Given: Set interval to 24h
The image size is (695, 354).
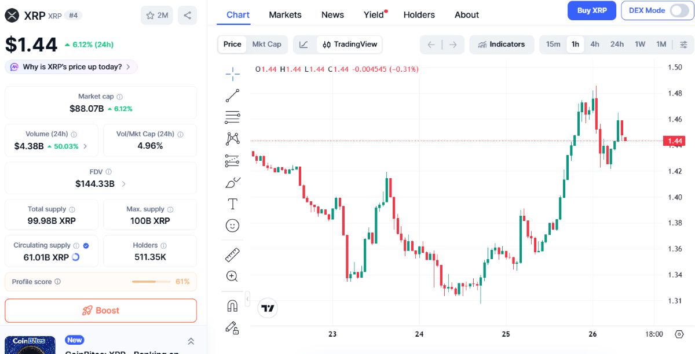Looking at the screenshot, I should coord(617,45).
